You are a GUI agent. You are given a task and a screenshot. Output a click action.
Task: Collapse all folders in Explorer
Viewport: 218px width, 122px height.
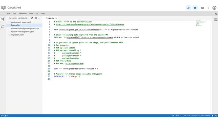pos(36,18)
